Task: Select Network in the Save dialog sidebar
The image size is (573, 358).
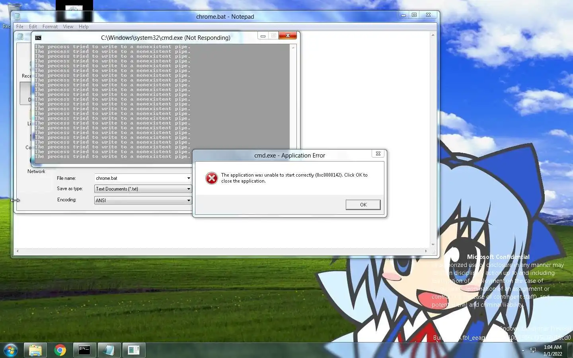Action: (36, 171)
